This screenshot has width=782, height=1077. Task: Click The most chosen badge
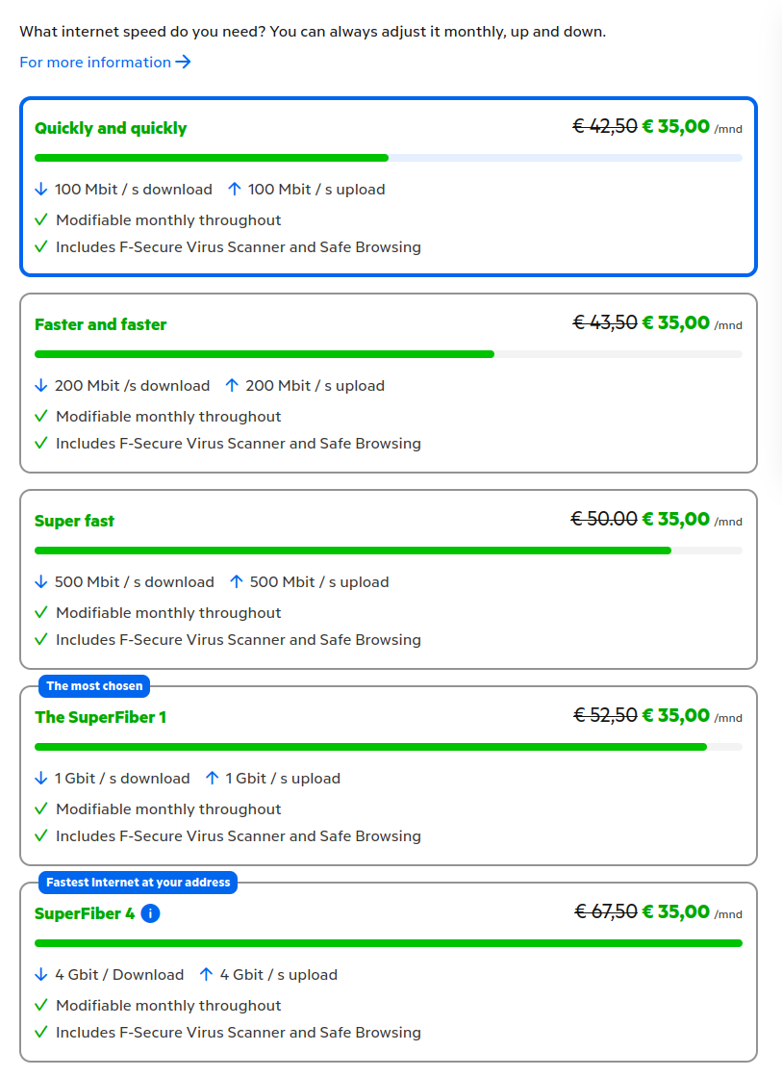pyautogui.click(x=94, y=685)
